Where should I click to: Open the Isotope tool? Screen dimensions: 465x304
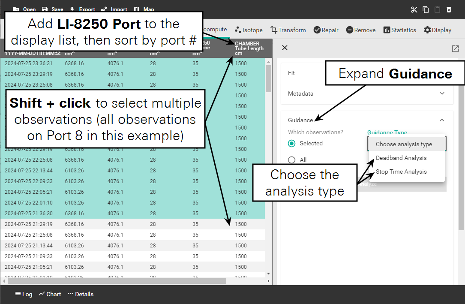click(249, 30)
